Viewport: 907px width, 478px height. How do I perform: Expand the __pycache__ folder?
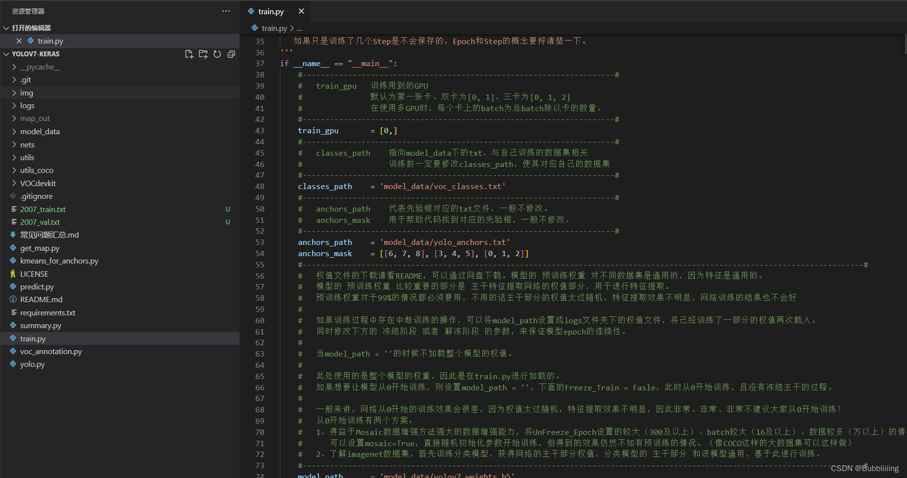coord(14,67)
